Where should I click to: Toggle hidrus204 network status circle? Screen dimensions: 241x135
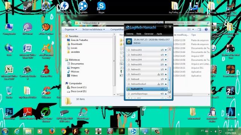[129, 60]
